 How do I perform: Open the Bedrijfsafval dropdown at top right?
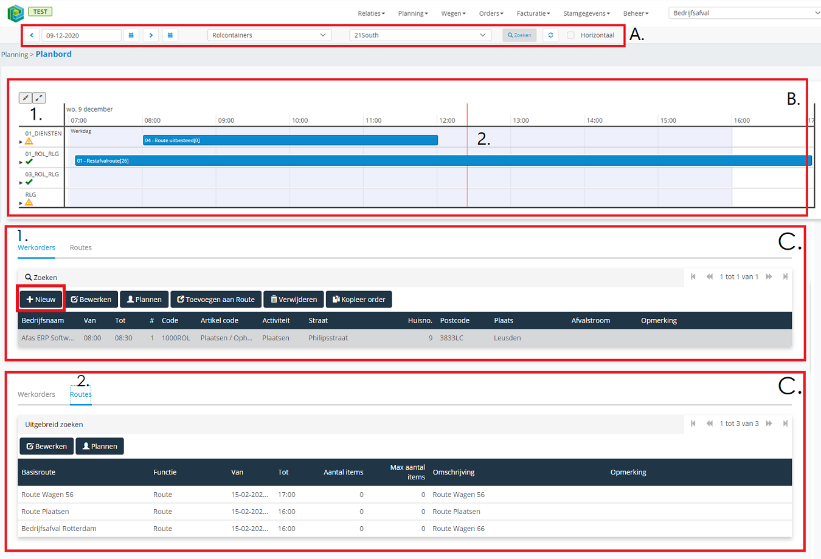click(x=745, y=13)
